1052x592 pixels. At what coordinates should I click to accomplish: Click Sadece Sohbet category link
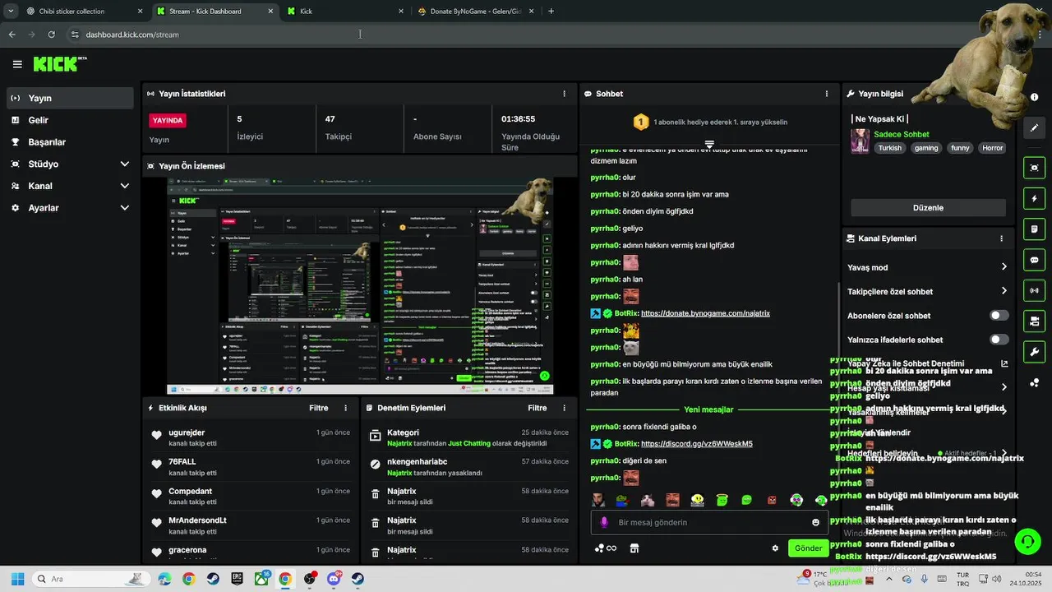click(x=902, y=134)
